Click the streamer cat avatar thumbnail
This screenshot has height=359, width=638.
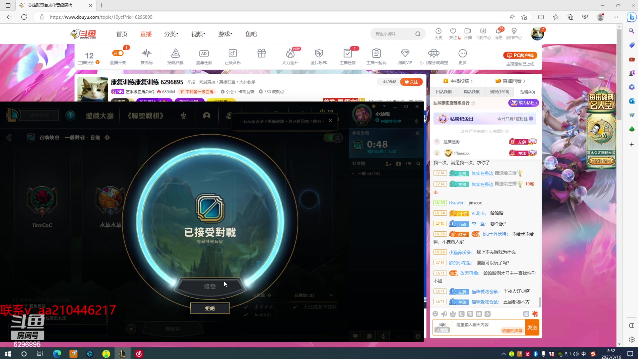coord(93,89)
